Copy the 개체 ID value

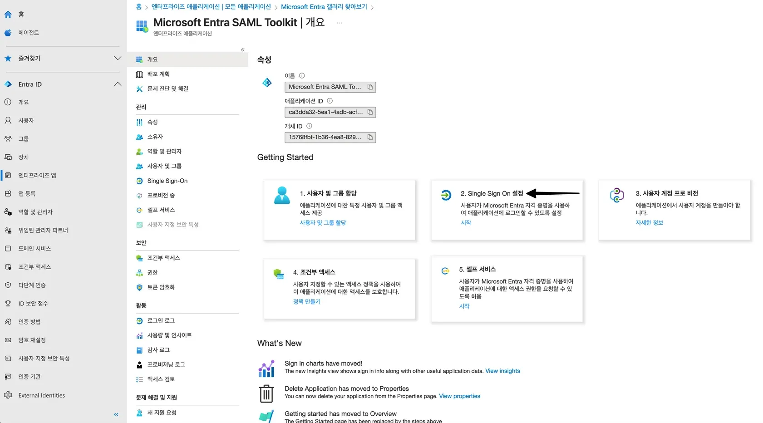point(370,138)
